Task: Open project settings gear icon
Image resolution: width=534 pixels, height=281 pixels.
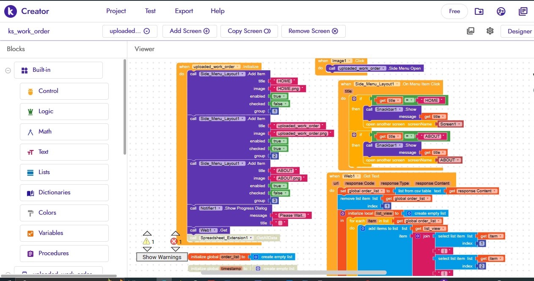Action: tap(490, 31)
